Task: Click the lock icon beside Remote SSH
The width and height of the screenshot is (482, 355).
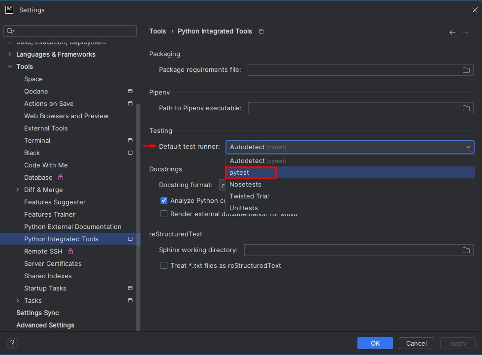Action: [x=70, y=252]
